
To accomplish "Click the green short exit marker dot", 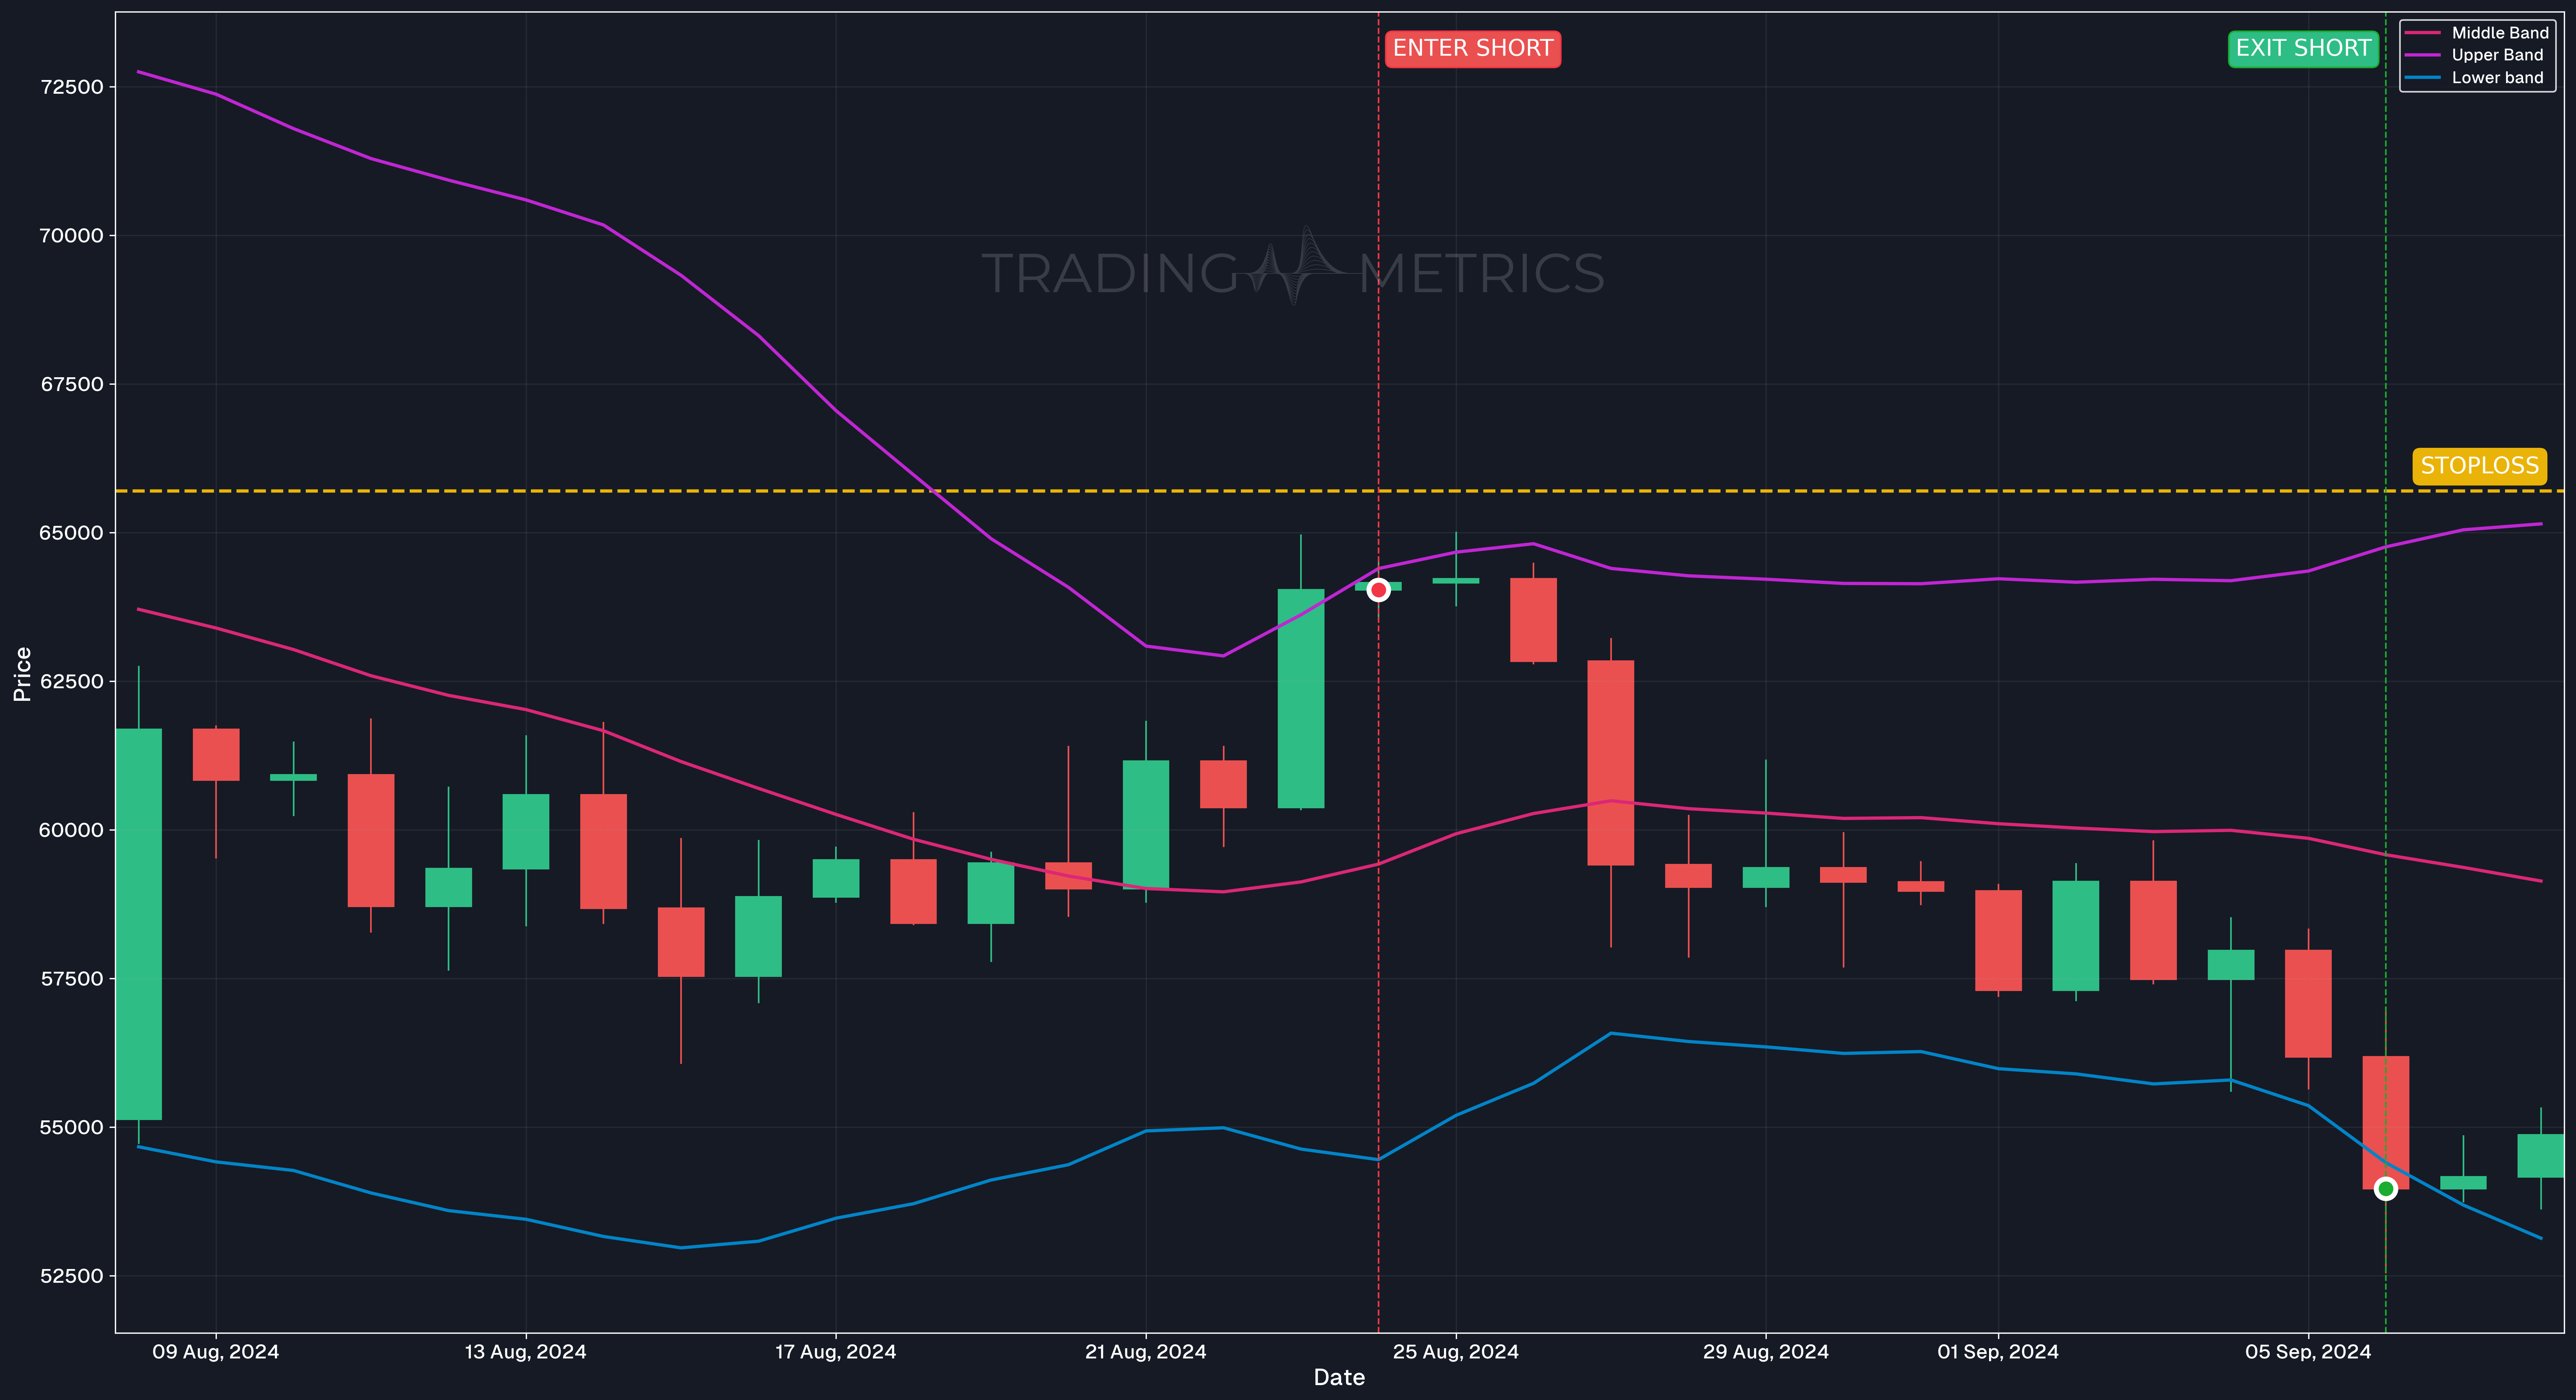I will click(x=2386, y=1189).
